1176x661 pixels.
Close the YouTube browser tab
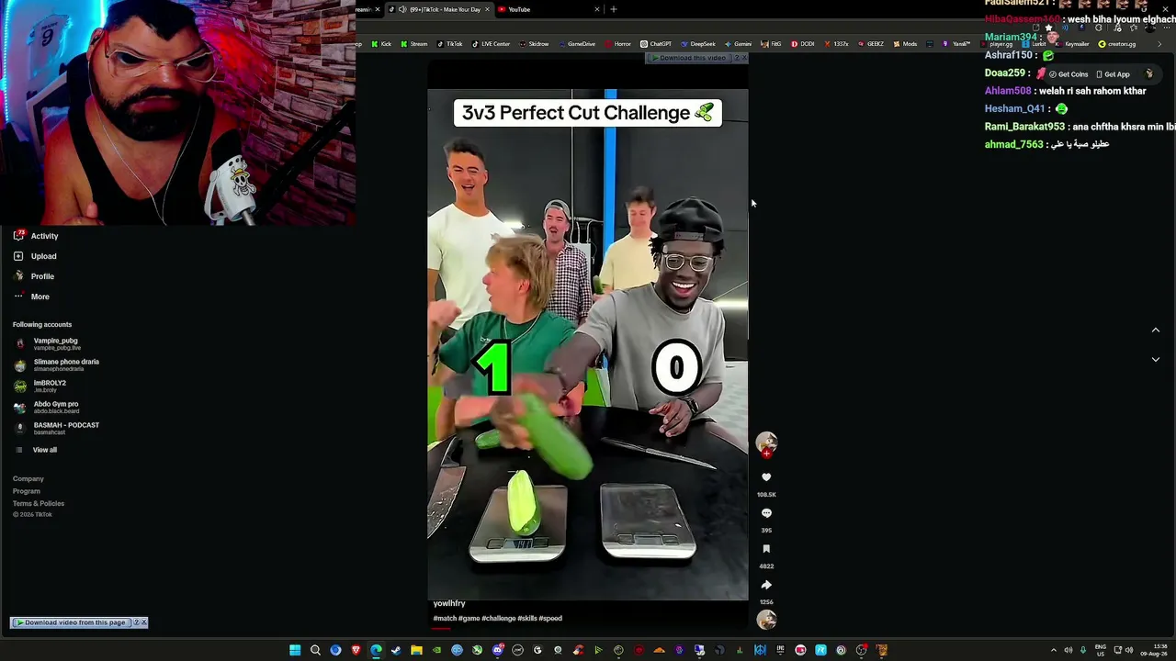[597, 9]
